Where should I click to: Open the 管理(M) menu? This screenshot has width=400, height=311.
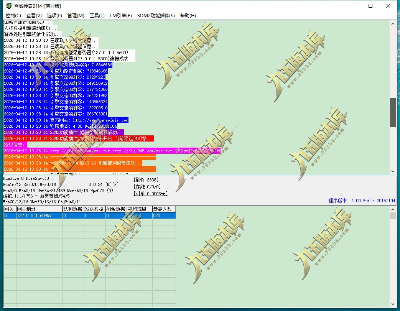76,16
